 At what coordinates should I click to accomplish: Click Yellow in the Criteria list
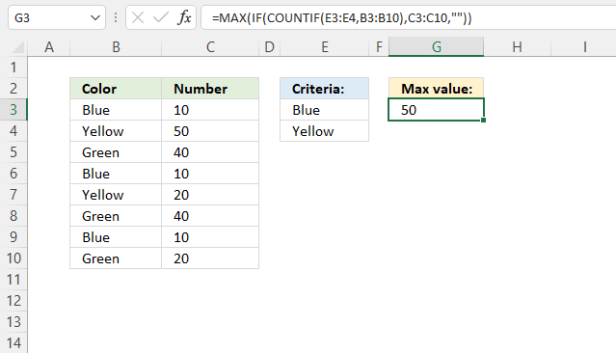tap(325, 131)
